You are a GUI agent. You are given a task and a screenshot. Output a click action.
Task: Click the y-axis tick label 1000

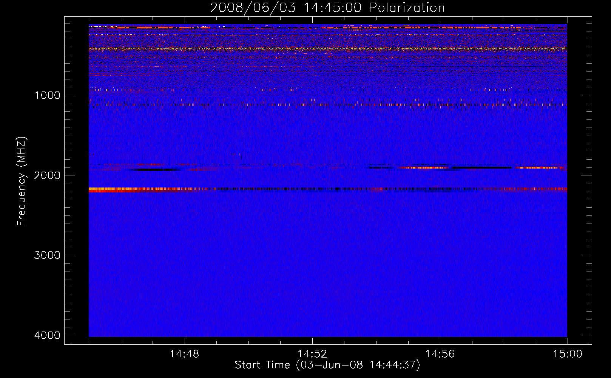coord(47,95)
